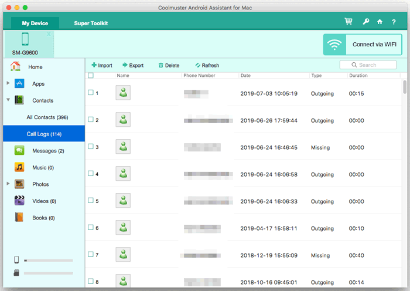Click contact avatar in row 1
Image resolution: width=410 pixels, height=291 pixels.
123,93
